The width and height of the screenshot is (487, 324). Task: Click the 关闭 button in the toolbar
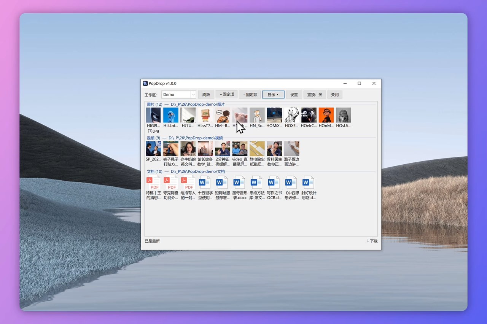pos(335,95)
